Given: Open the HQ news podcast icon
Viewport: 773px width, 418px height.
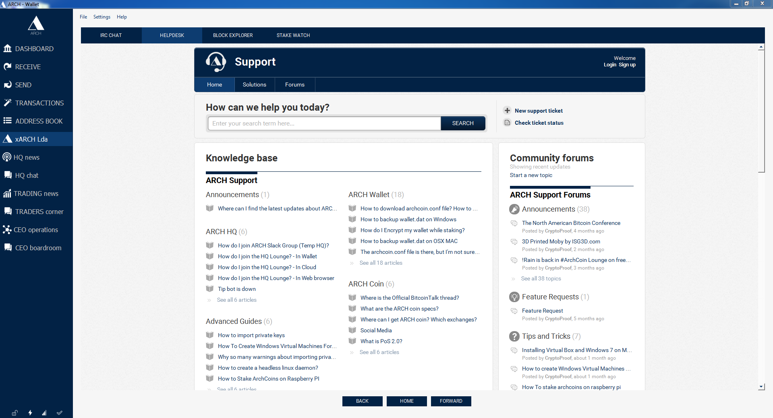Looking at the screenshot, I should pos(7,157).
